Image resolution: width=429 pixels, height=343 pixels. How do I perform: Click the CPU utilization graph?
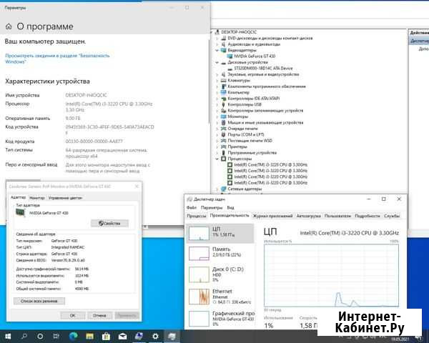pyautogui.click(x=331, y=275)
